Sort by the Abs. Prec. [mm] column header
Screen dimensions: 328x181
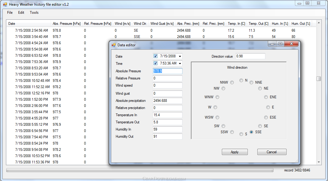point(188,24)
